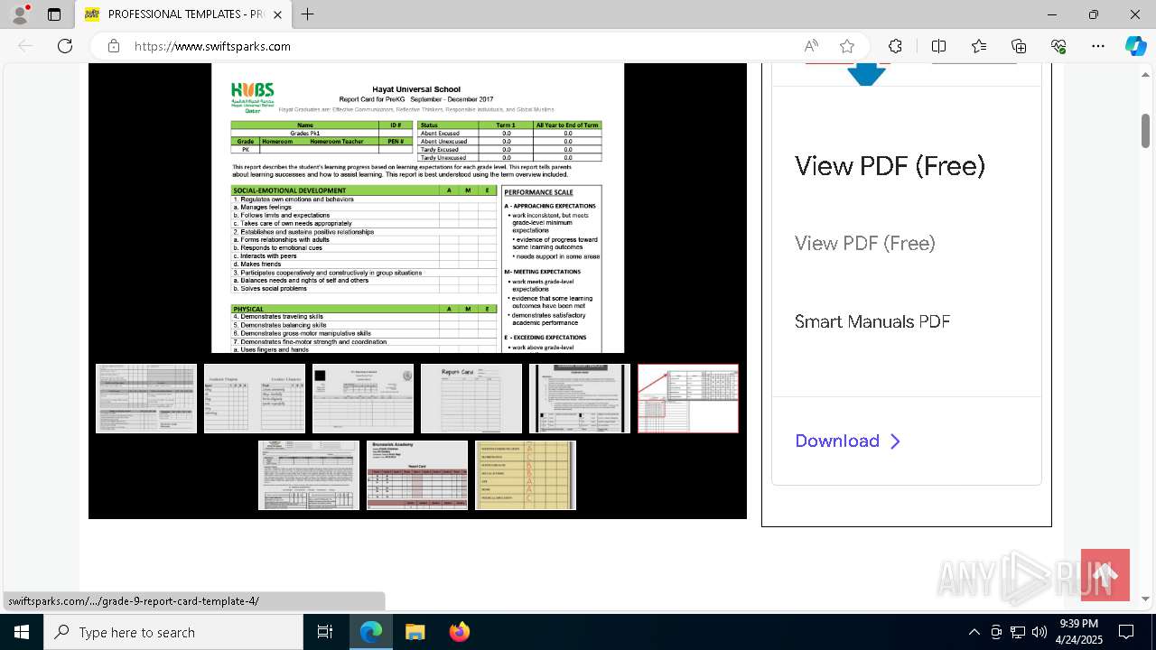Click the blue download arrow icon

coord(866,74)
